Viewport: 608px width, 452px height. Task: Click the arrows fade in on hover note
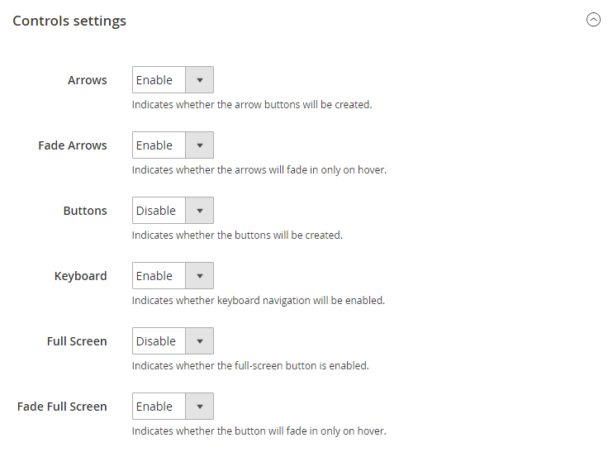259,170
